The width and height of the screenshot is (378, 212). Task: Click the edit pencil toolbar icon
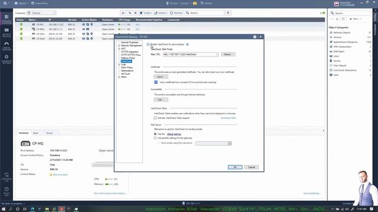(x=130, y=13)
